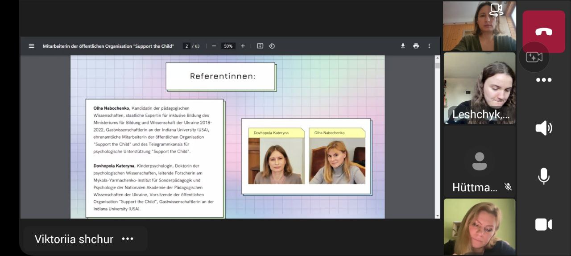Click the PDF vertical scrollbar thumb

click(x=438, y=66)
